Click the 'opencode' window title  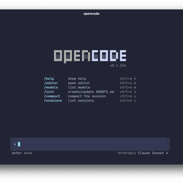click(91, 14)
